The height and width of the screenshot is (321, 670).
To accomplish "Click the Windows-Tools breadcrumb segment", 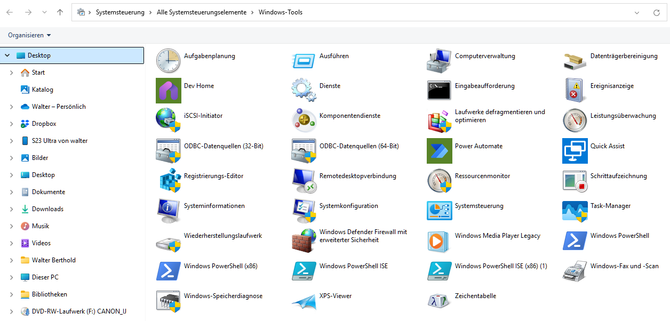I will (281, 12).
